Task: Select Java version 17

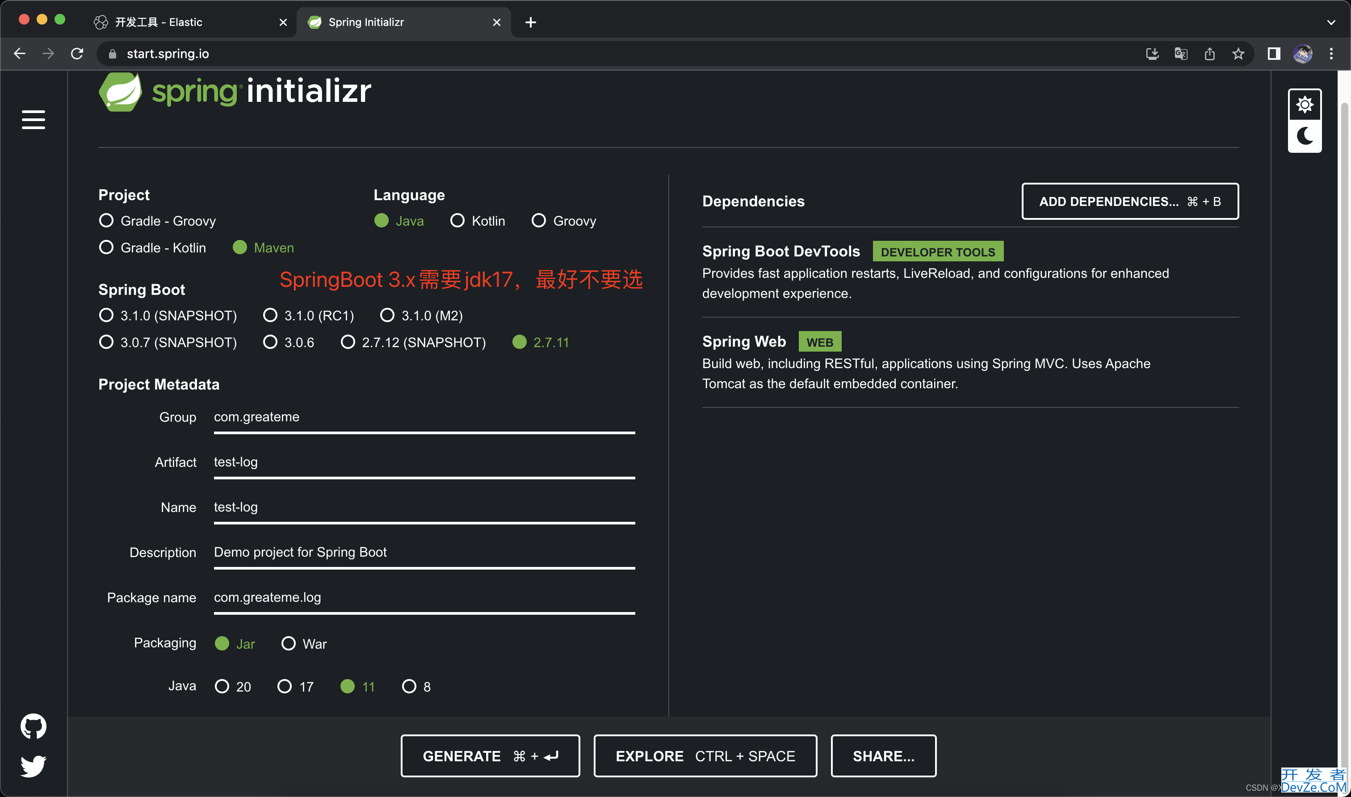Action: pyautogui.click(x=295, y=686)
